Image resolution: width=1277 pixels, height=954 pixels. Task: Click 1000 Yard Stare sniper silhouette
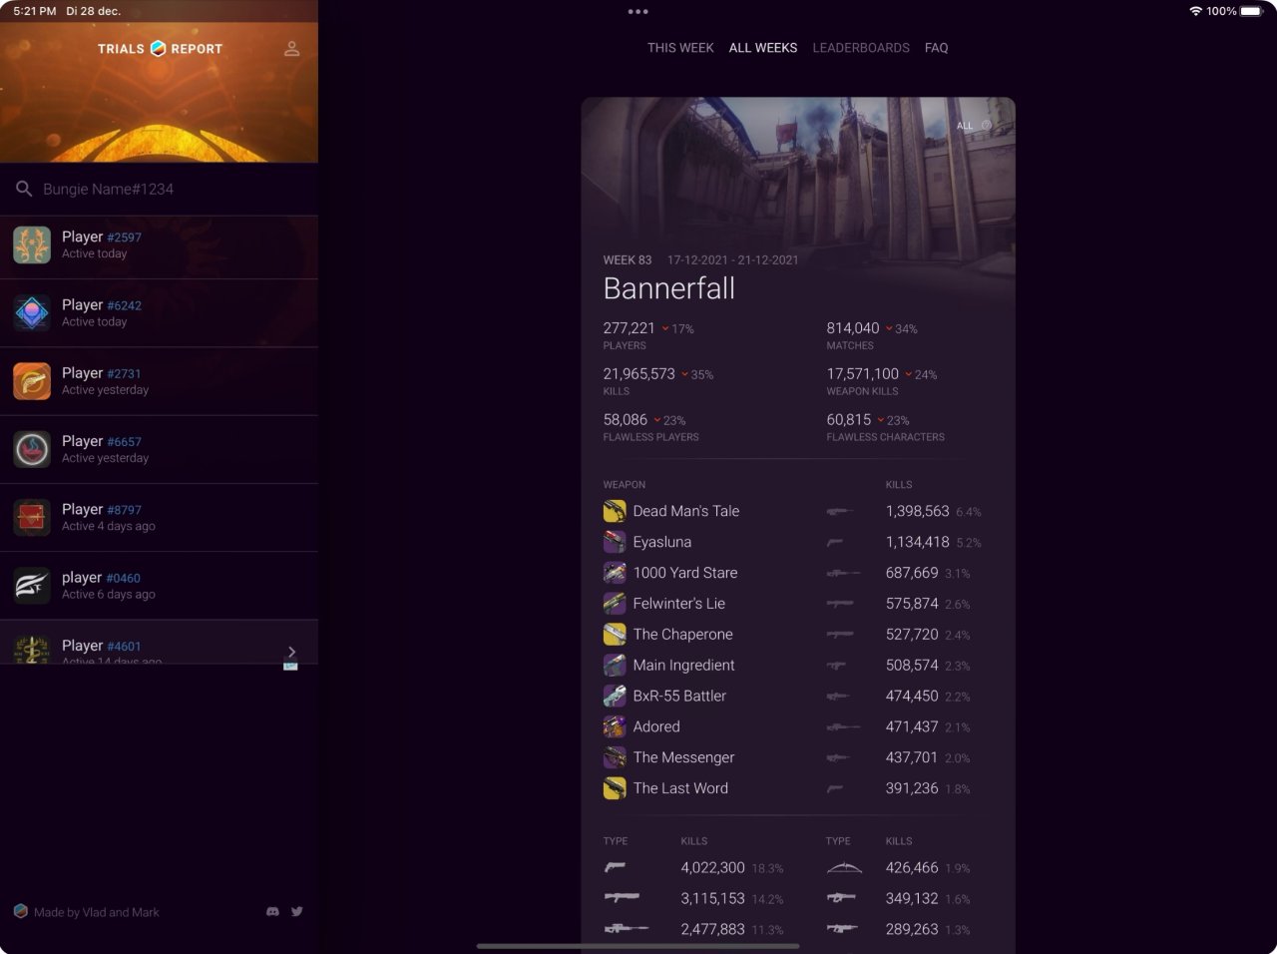point(843,574)
